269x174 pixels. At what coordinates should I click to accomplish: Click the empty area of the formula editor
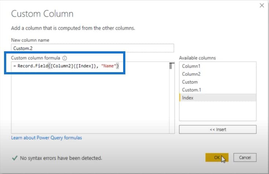coord(90,103)
